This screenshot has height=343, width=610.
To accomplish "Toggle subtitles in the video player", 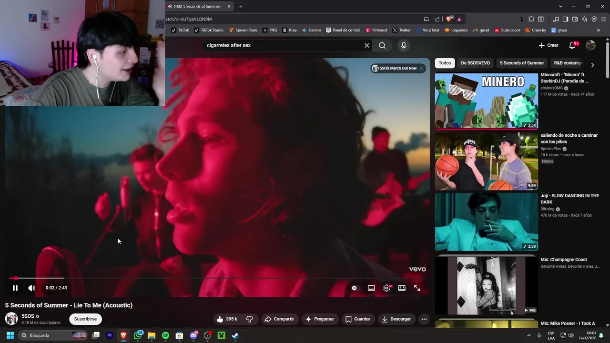I will pos(371,288).
